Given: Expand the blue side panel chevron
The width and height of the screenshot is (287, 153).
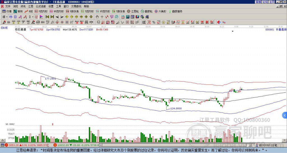Looking at the screenshot, I should (x=285, y=115).
